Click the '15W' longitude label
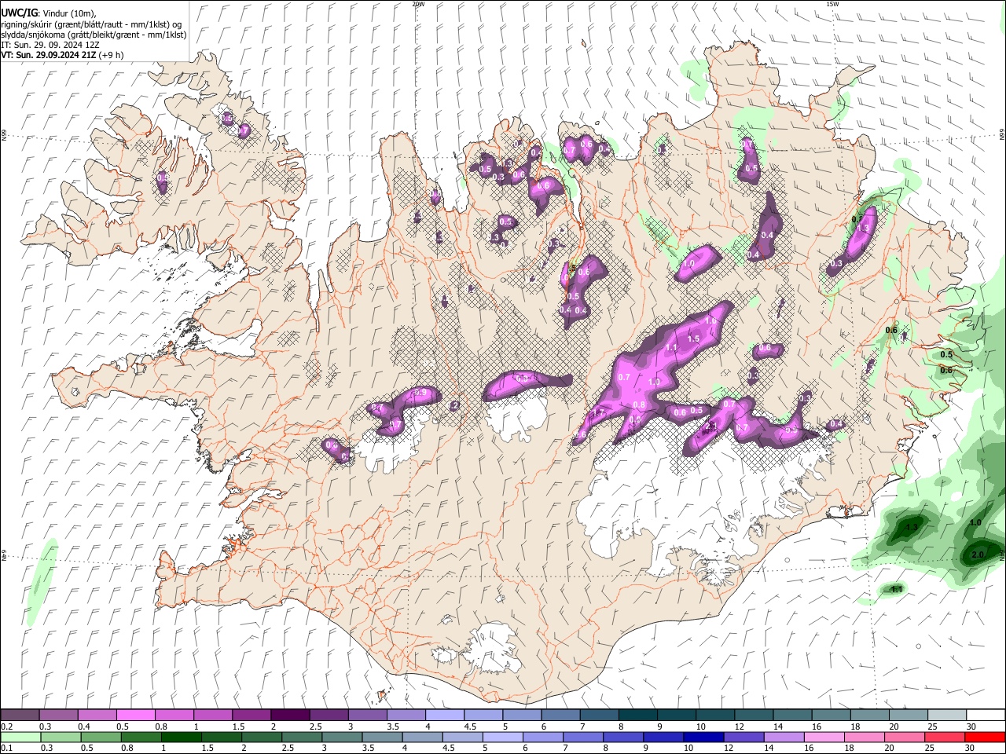The image size is (1006, 754). [832, 4]
